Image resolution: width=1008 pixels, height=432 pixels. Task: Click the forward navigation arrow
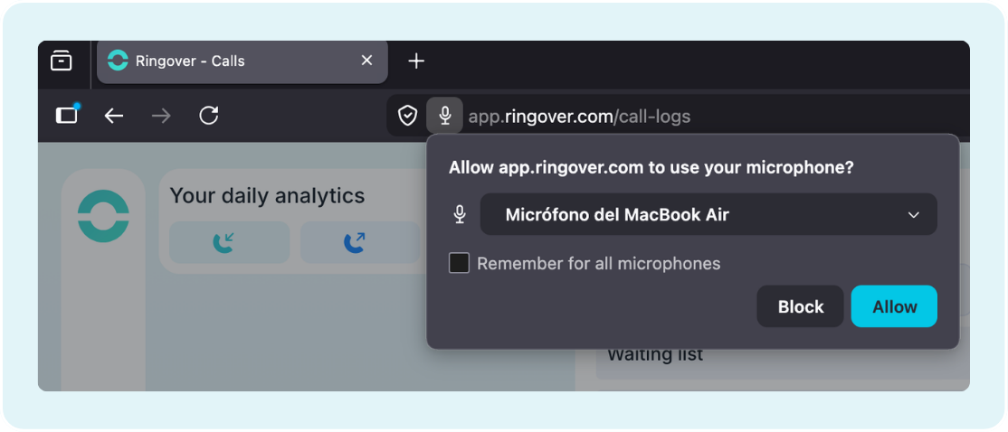tap(161, 116)
